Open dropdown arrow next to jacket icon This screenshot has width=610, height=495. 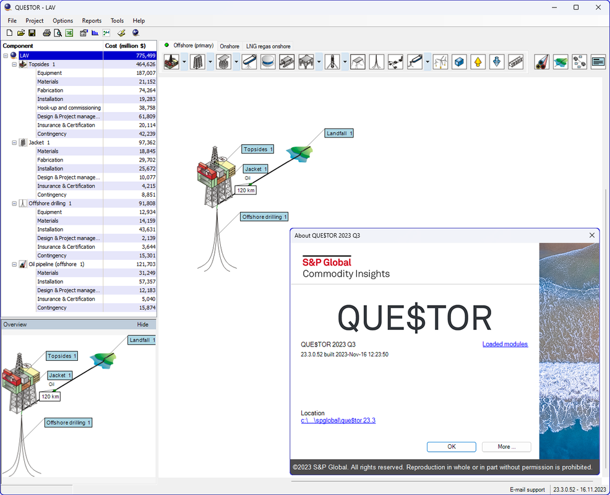click(210, 62)
